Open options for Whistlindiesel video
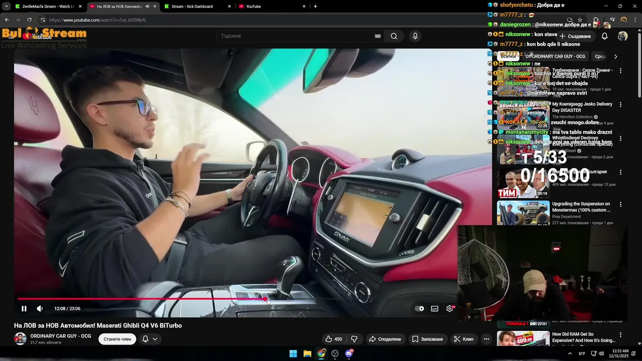 point(620,138)
